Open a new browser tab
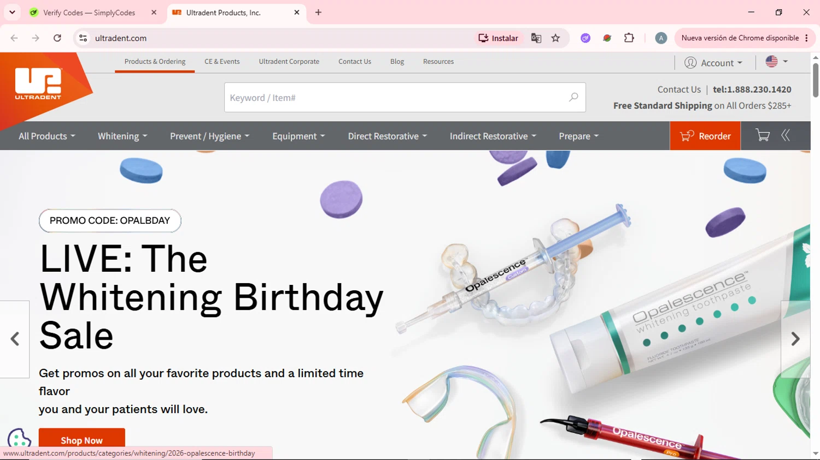This screenshot has width=820, height=460. [318, 13]
